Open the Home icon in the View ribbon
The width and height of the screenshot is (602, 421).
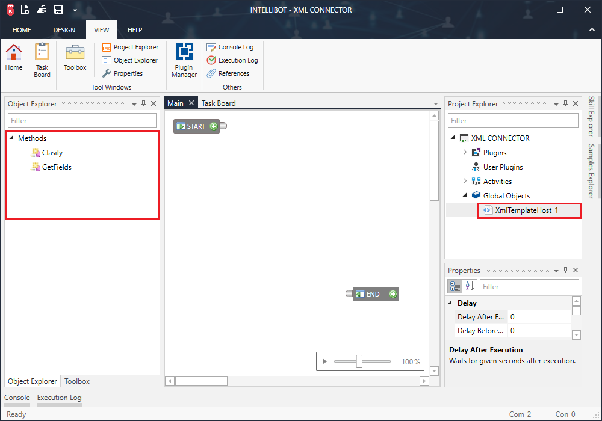click(x=14, y=57)
